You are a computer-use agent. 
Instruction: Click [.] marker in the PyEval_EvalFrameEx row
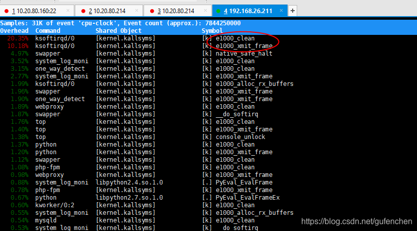click(x=207, y=198)
